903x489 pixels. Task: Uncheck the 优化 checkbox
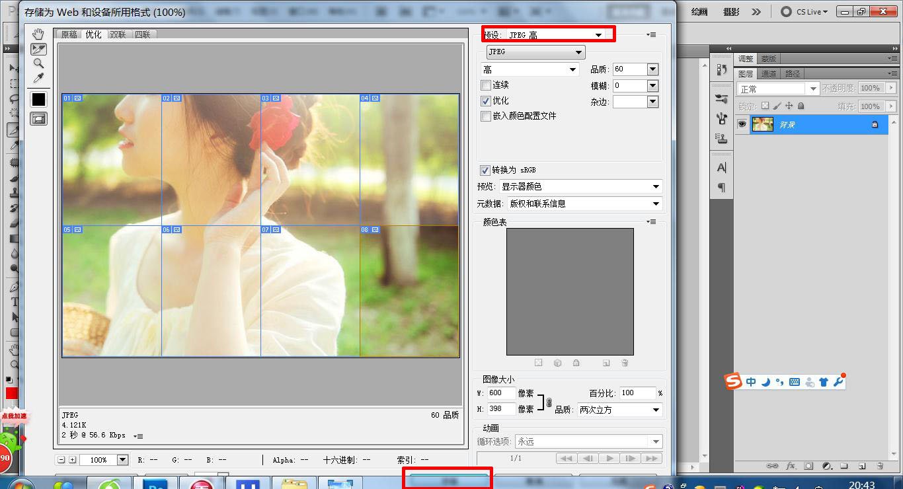point(486,101)
